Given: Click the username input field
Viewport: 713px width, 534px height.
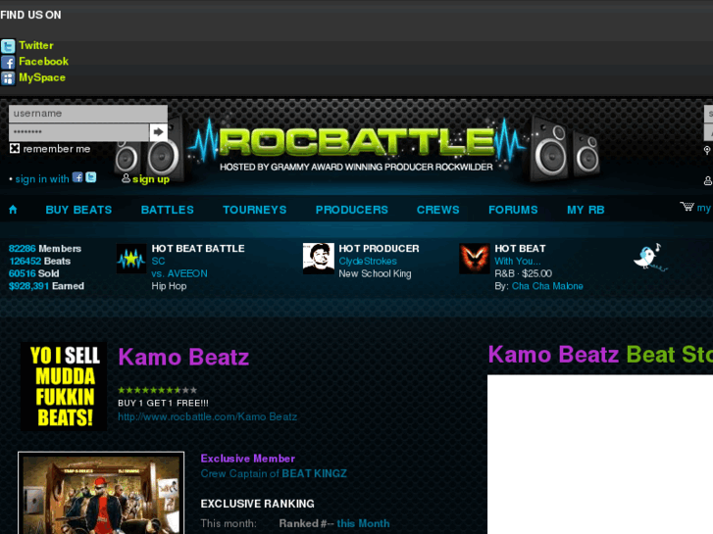Looking at the screenshot, I should 88,114.
